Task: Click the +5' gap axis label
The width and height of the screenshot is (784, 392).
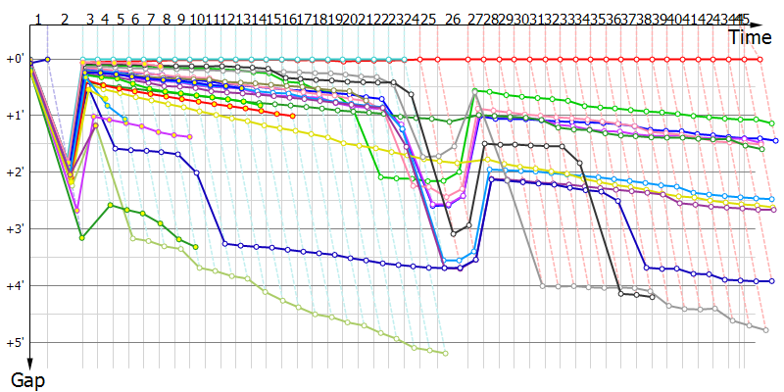Action: point(14,343)
